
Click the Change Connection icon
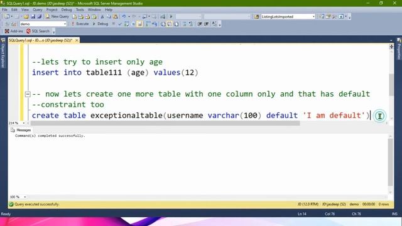tap(14, 24)
